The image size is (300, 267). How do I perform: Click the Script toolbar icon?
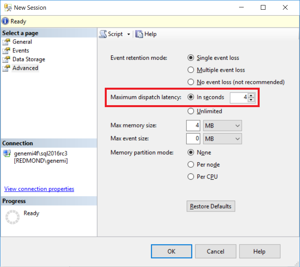[x=103, y=34]
